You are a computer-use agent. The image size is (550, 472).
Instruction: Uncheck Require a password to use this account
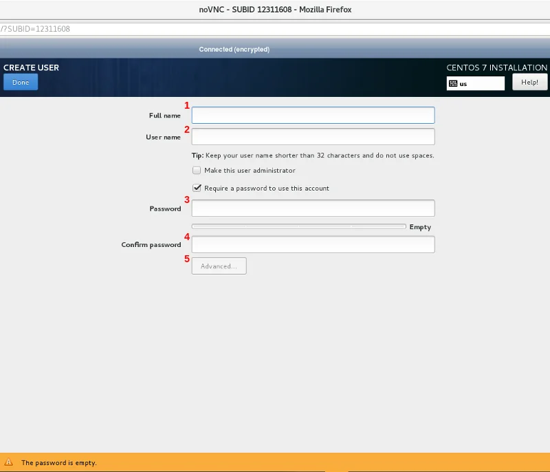(197, 188)
